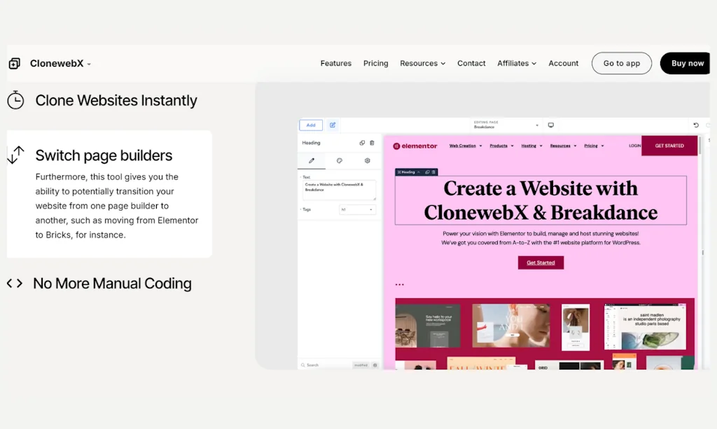The height and width of the screenshot is (429, 717).
Task: Open the gear settings tab for Heading
Action: (x=368, y=160)
